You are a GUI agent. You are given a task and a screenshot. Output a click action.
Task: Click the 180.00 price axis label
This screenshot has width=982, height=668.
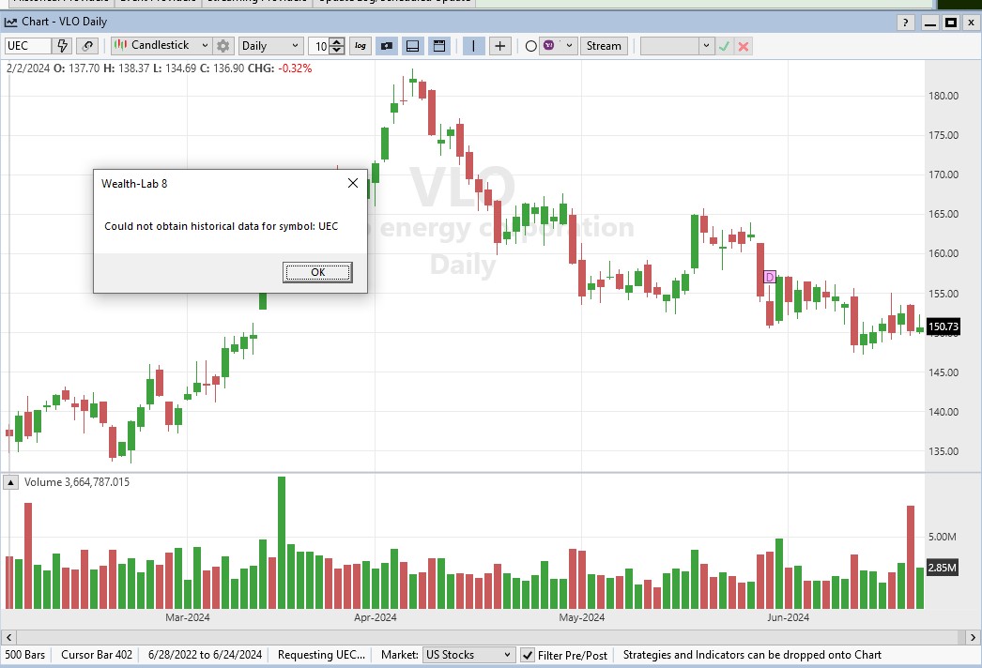pos(944,96)
